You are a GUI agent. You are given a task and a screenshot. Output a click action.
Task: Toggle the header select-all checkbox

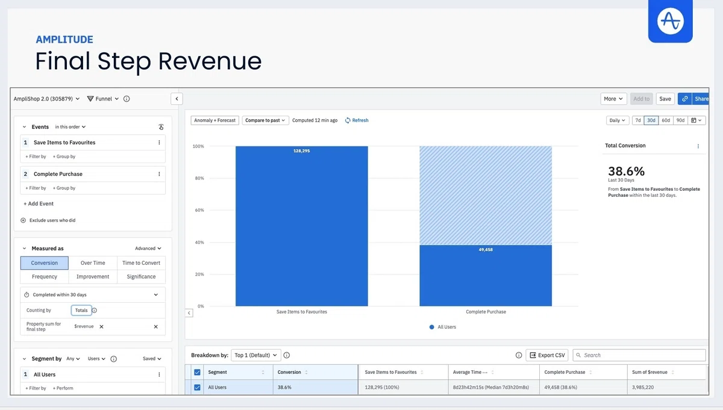coord(196,372)
